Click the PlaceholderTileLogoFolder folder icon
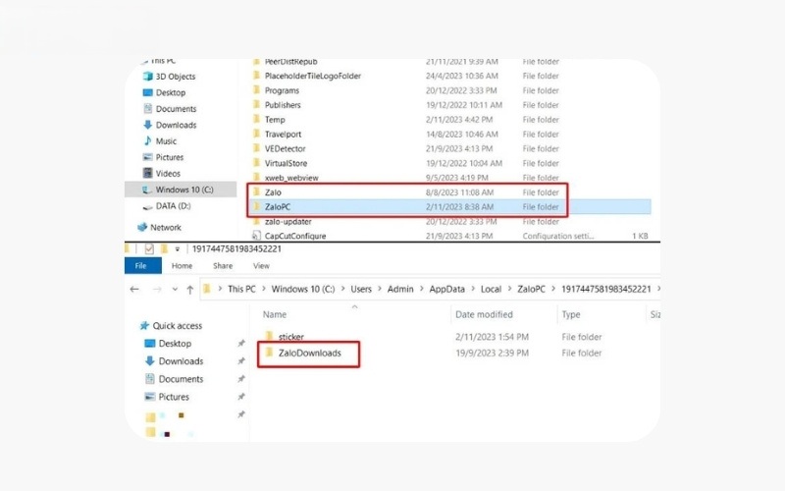This screenshot has height=491, width=785. pyautogui.click(x=257, y=76)
